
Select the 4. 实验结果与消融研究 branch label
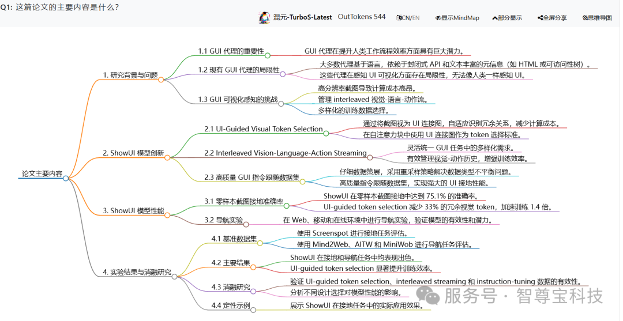(137, 272)
